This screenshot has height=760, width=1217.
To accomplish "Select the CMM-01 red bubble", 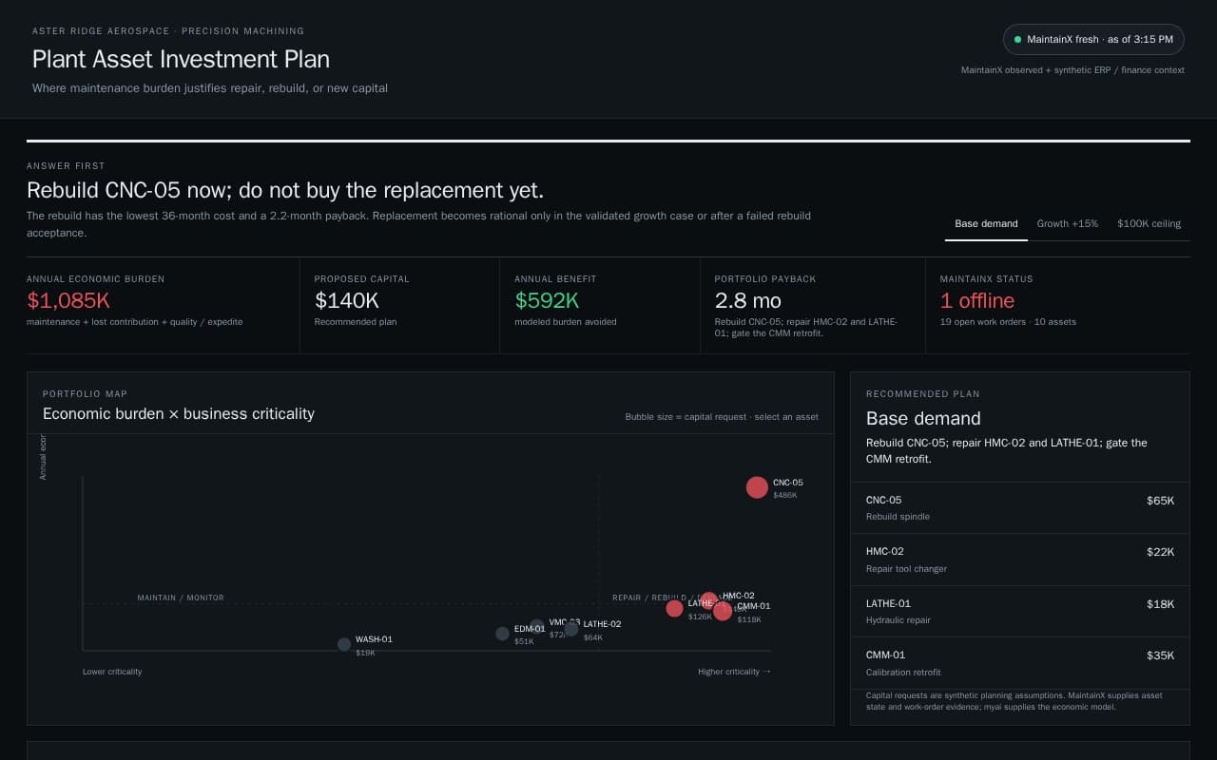I will 723,611.
